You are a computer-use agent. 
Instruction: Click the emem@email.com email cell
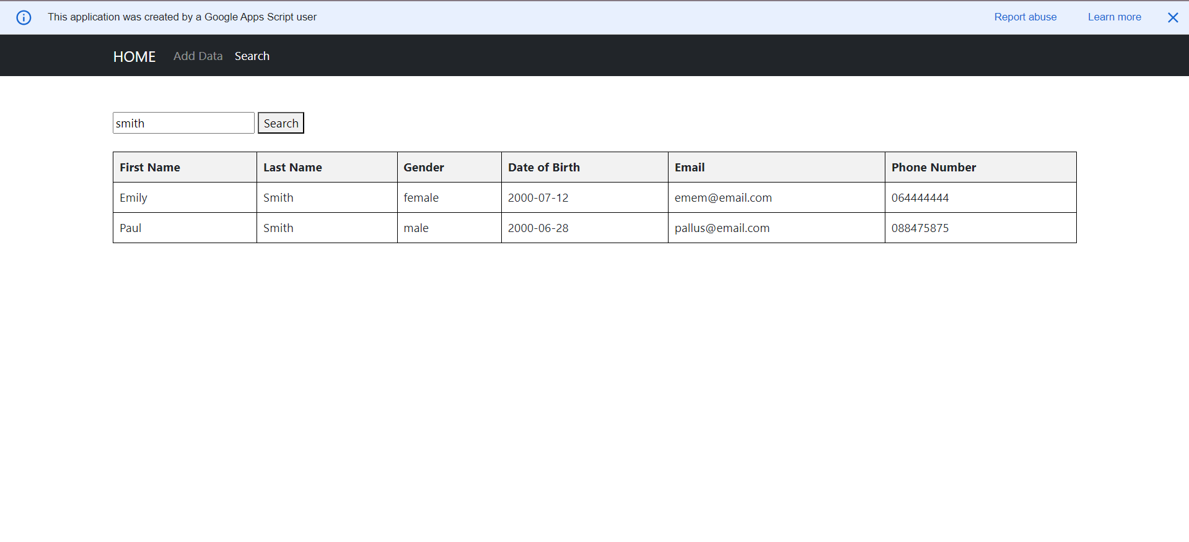pos(723,198)
